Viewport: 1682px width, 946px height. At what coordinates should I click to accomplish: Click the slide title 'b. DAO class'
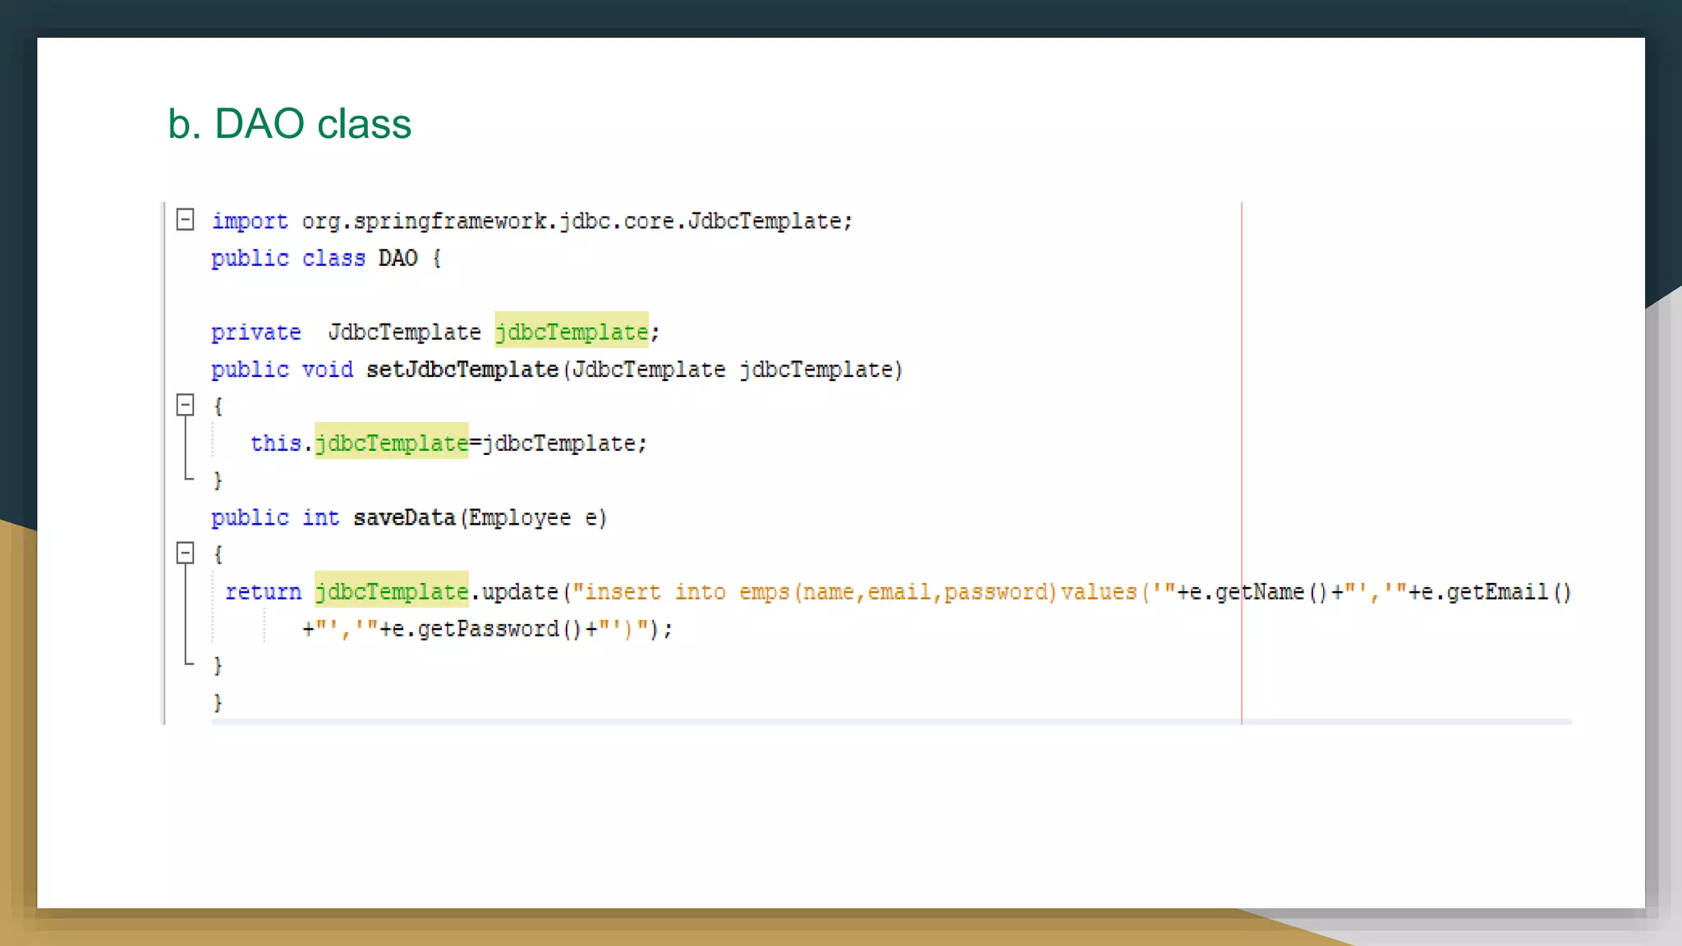pos(289,124)
